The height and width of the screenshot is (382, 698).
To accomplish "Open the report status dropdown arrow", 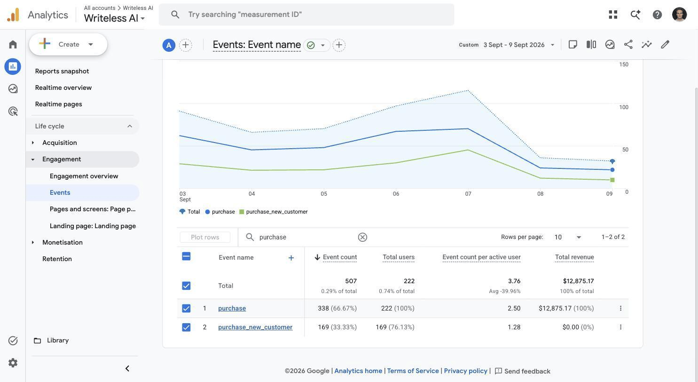I will tap(323, 45).
